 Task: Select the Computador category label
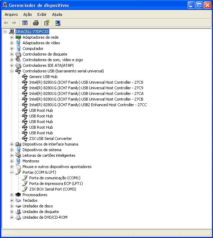(33, 49)
